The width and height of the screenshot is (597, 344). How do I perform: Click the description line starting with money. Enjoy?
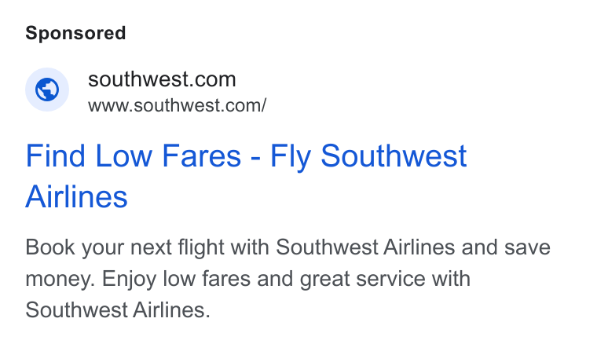[x=248, y=279]
